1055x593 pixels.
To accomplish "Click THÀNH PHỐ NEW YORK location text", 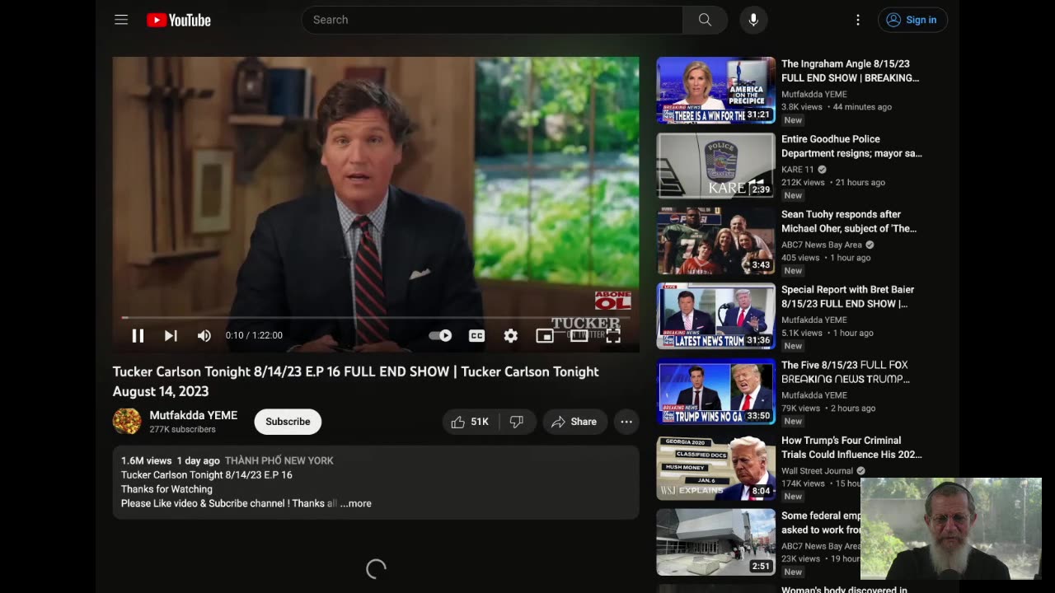I will tap(279, 460).
